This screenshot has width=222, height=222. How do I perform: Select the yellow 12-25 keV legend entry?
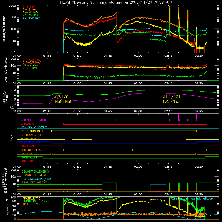[x=31, y=12]
